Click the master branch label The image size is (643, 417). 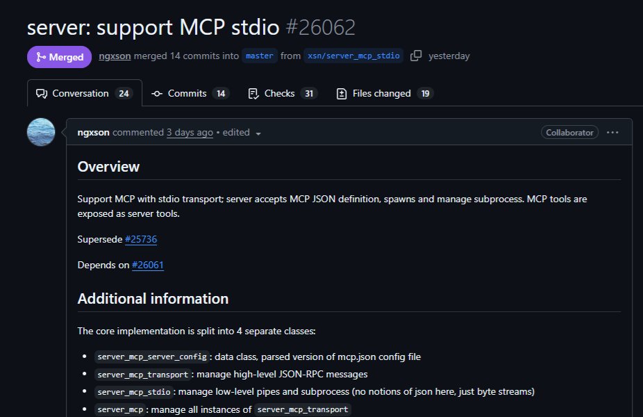(x=260, y=56)
